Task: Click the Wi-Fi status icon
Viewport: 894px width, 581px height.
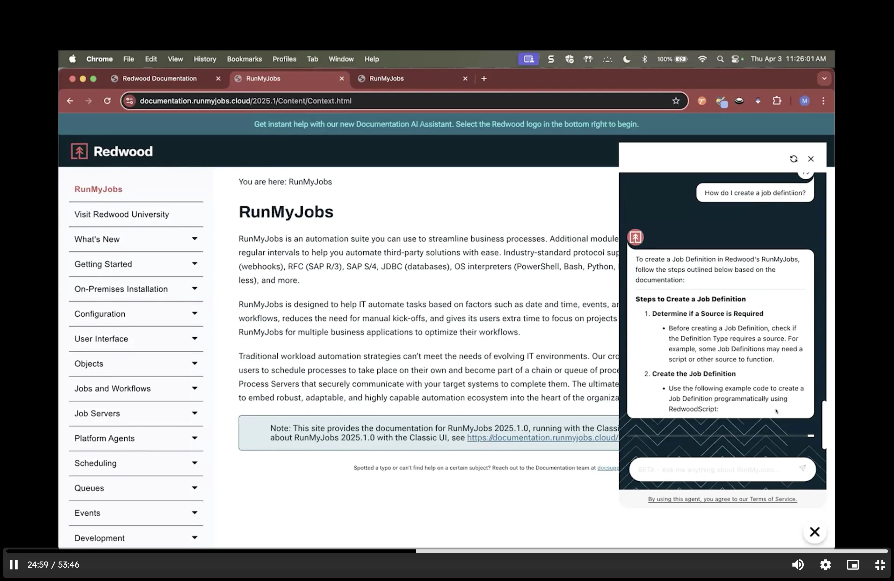Action: pyautogui.click(x=702, y=59)
